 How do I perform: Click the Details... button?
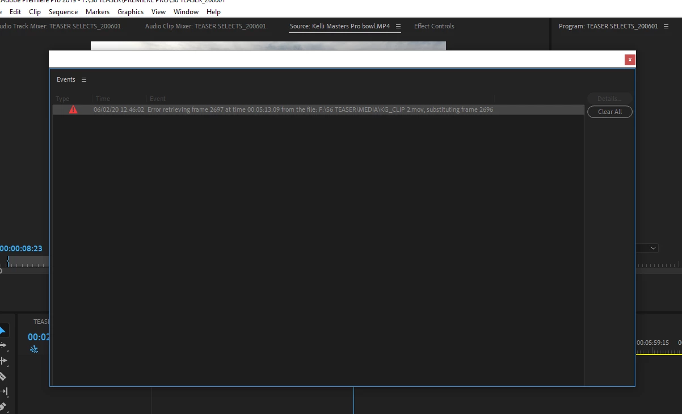[610, 99]
